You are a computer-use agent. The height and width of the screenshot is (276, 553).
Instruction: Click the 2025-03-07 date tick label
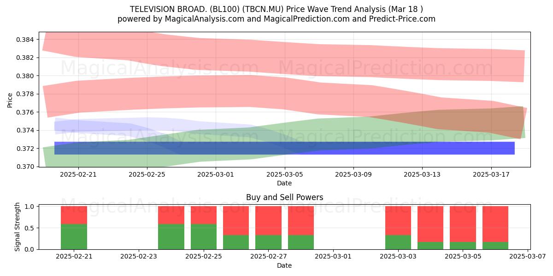pos(527,257)
